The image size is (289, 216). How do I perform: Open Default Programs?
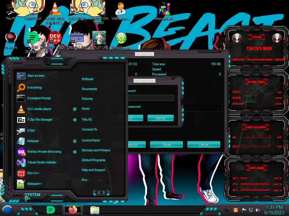tap(93, 160)
